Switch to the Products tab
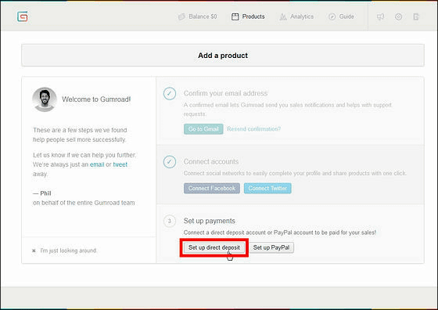 [x=248, y=16]
